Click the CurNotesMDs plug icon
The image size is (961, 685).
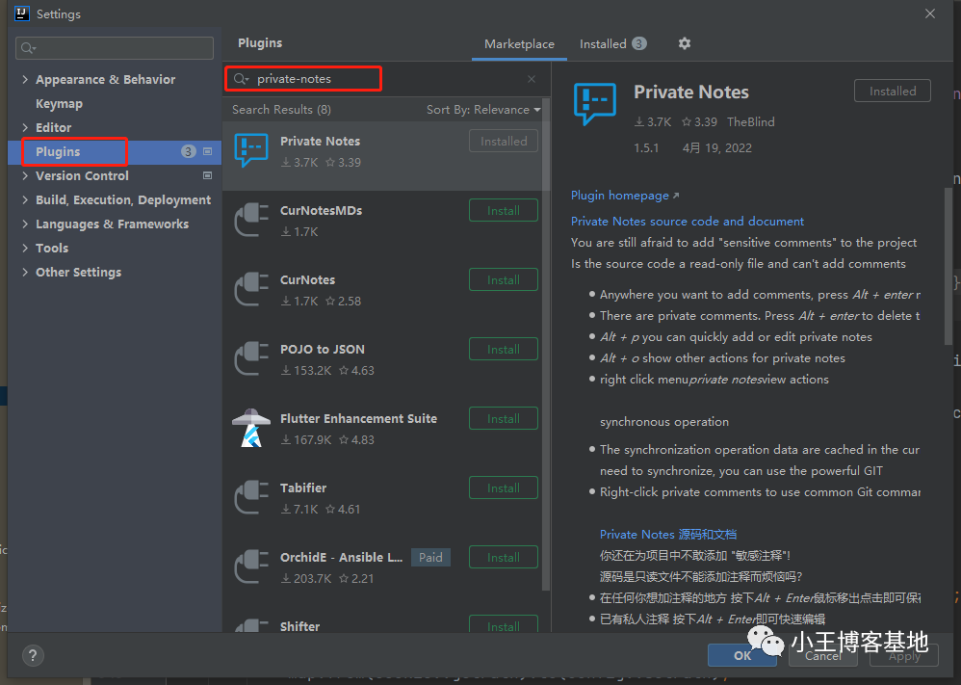pos(251,220)
